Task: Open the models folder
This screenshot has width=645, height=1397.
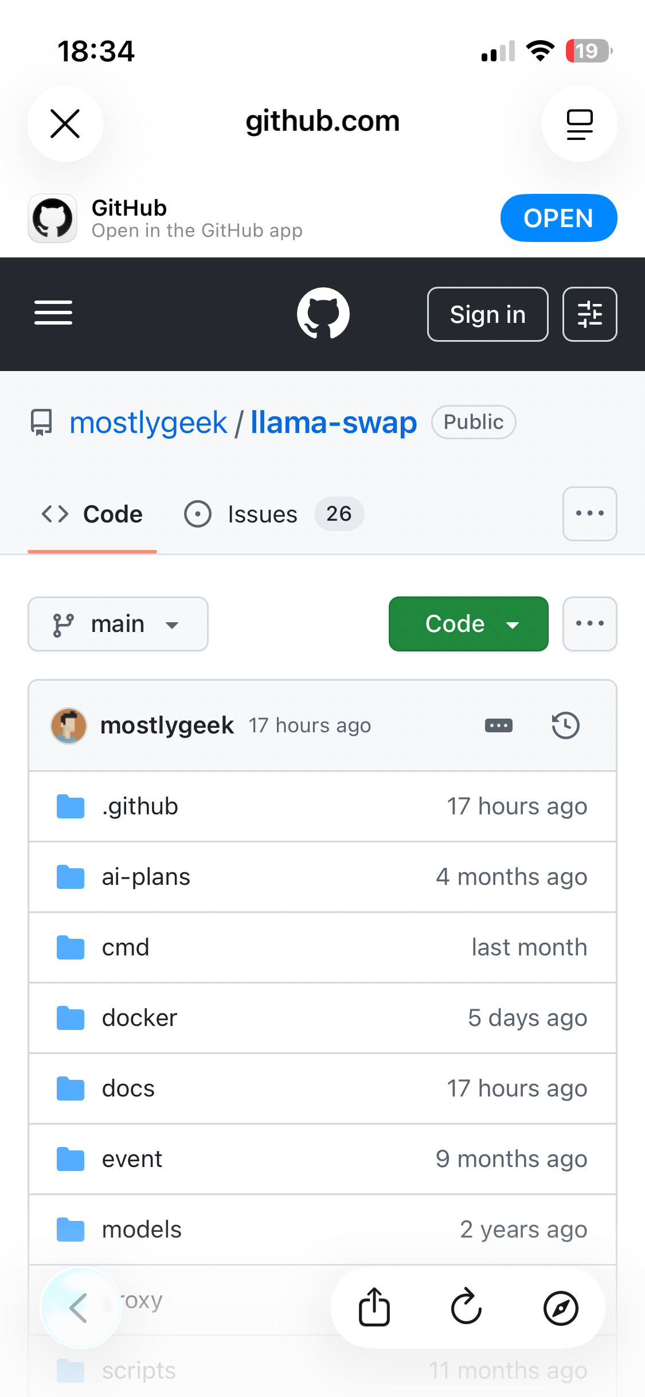Action: click(142, 1230)
